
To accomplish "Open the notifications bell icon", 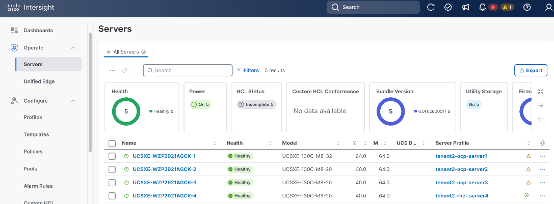I will click(x=482, y=7).
